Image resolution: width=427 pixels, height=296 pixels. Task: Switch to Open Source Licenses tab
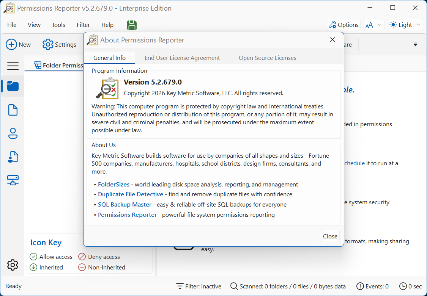pos(268,58)
